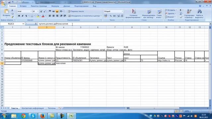Screen dimensions: 212x119
Task: Toggle align text right
Action: pos(57,16)
